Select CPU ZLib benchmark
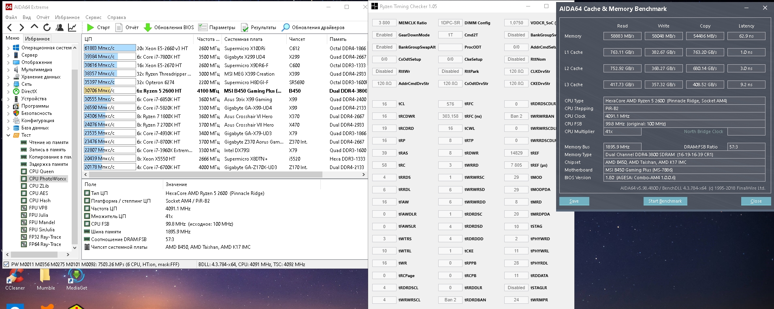The width and height of the screenshot is (774, 309). [x=39, y=186]
